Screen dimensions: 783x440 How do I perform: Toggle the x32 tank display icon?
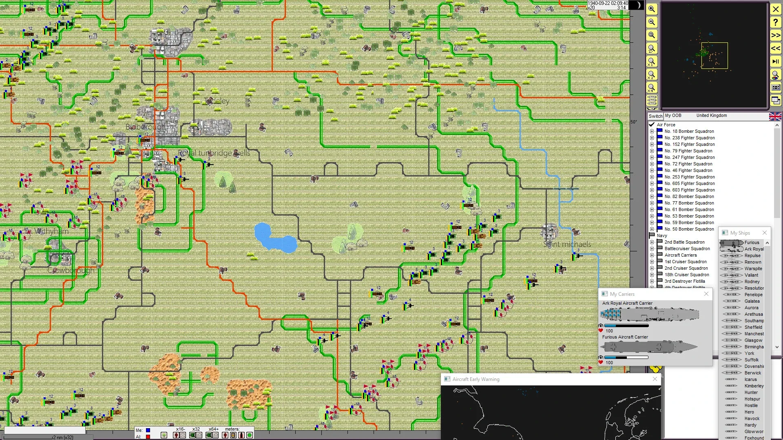click(x=192, y=435)
